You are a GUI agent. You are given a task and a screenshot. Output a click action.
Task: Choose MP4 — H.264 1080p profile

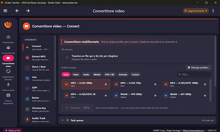86,84
